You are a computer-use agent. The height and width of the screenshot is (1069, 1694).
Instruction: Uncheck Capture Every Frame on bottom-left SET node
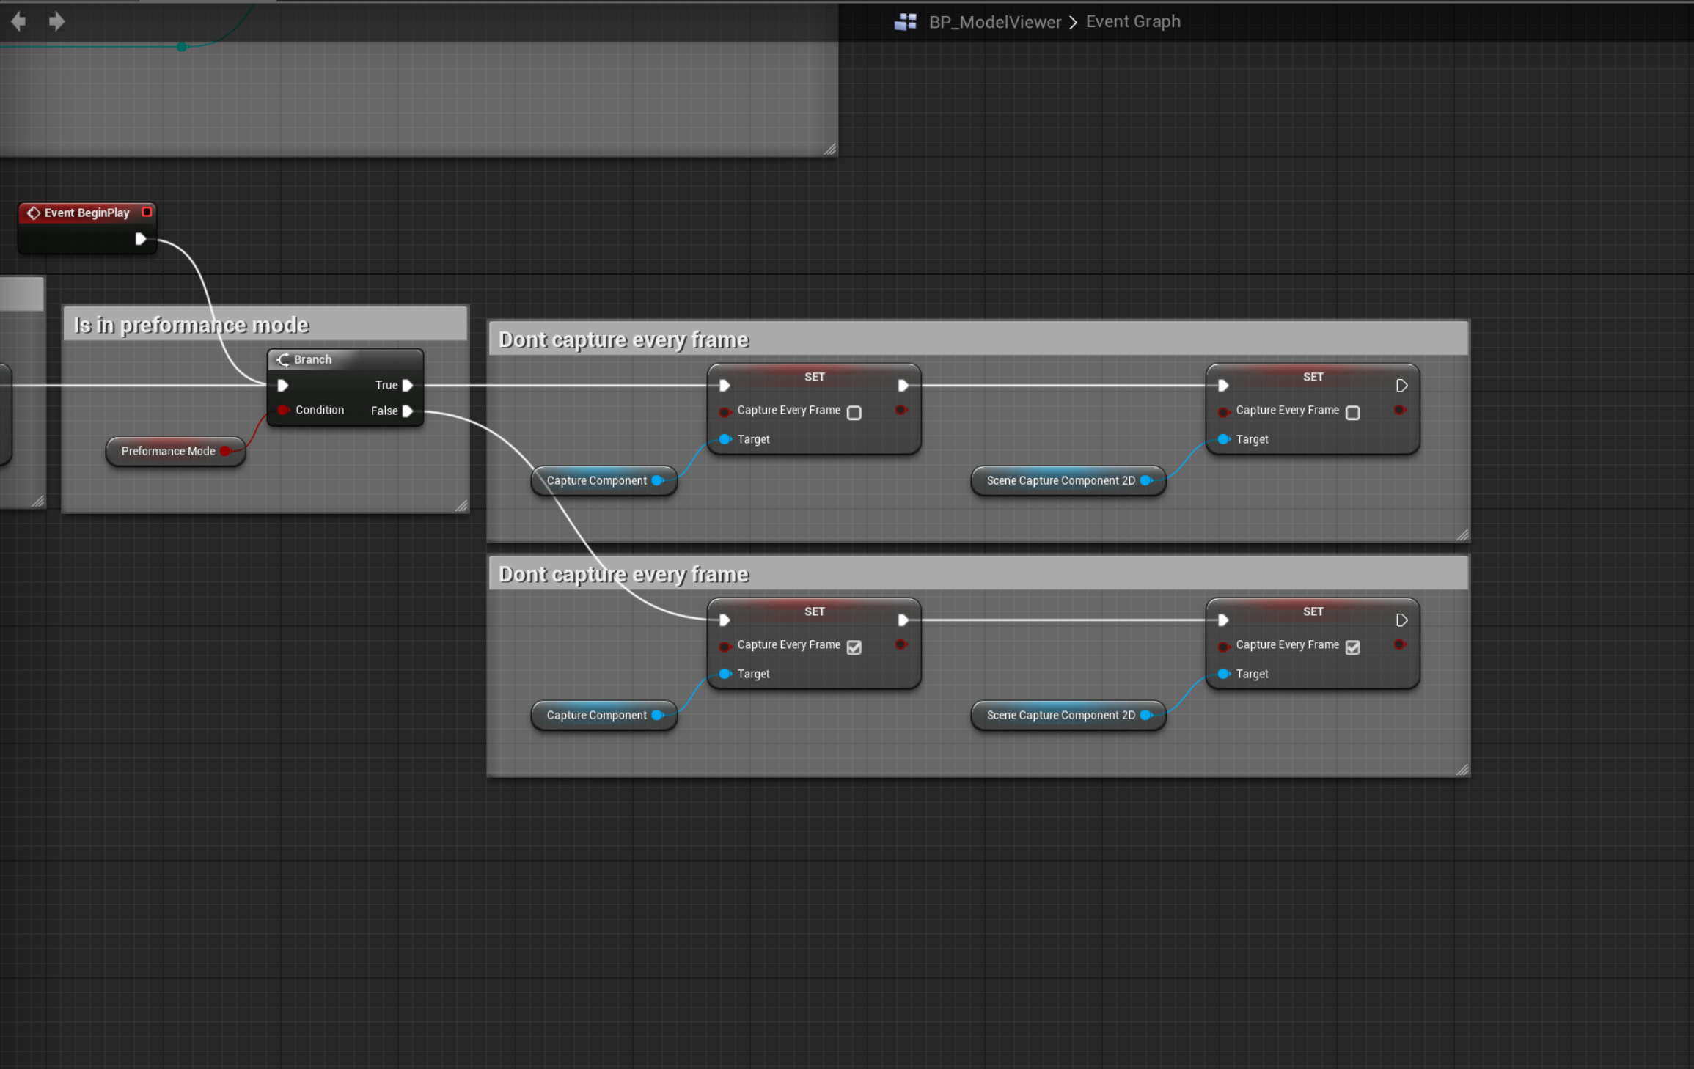click(854, 647)
